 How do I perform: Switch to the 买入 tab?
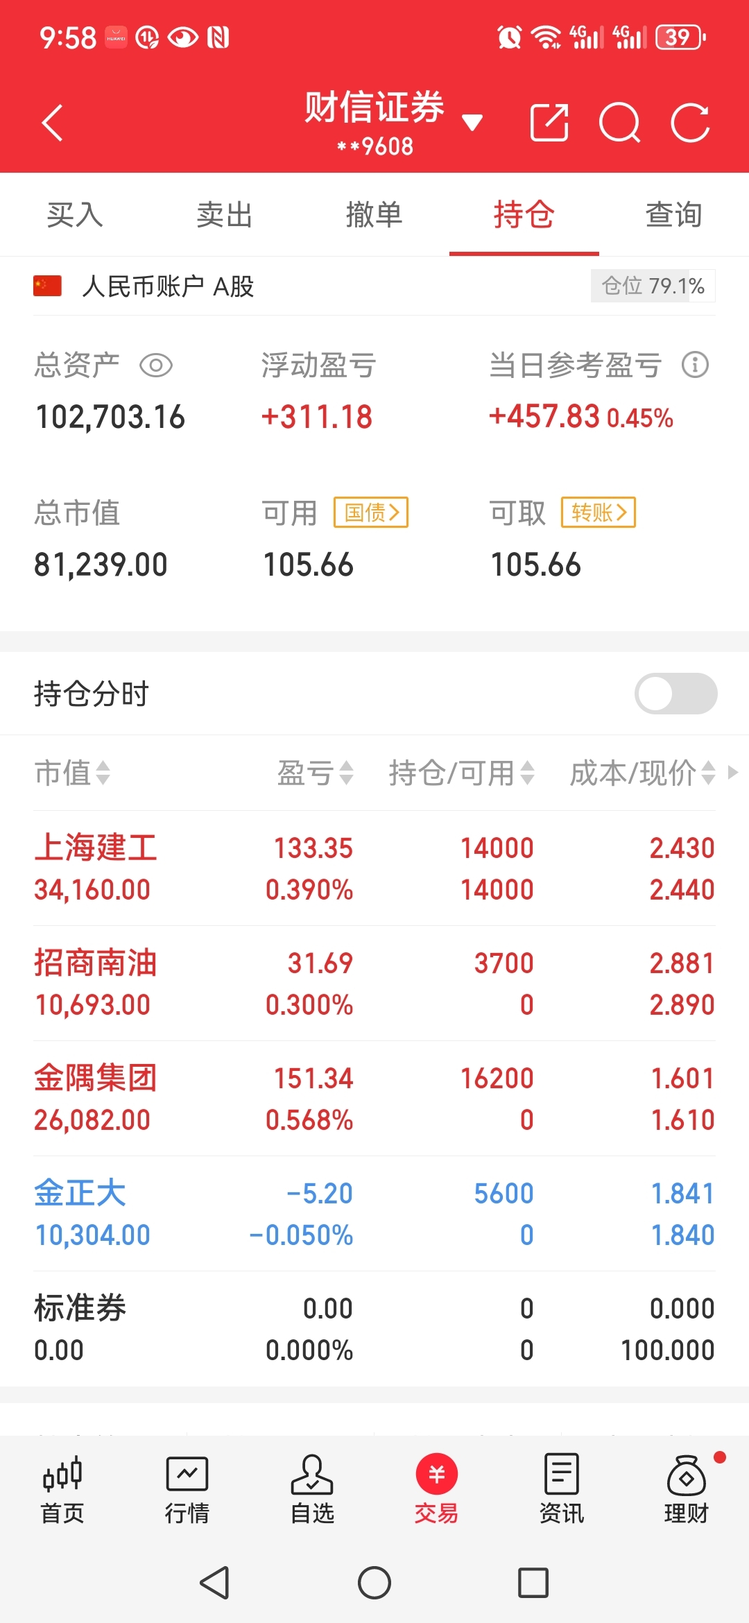[x=75, y=215]
